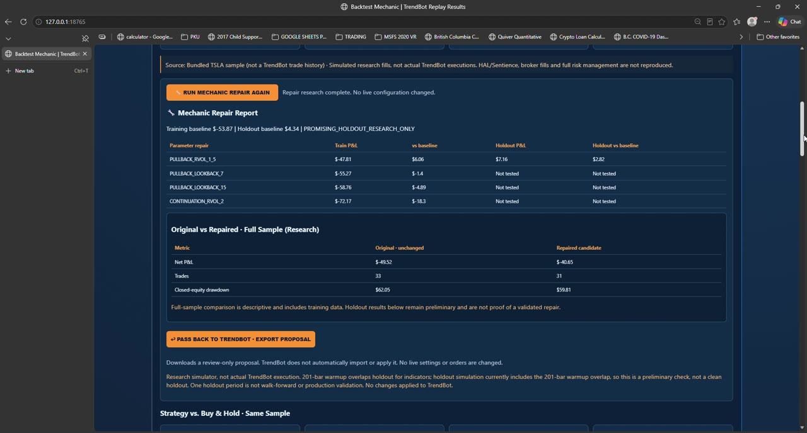Image resolution: width=807 pixels, height=433 pixels.
Task: Click the $7.16 Holdout P&L value
Action: tap(502, 159)
